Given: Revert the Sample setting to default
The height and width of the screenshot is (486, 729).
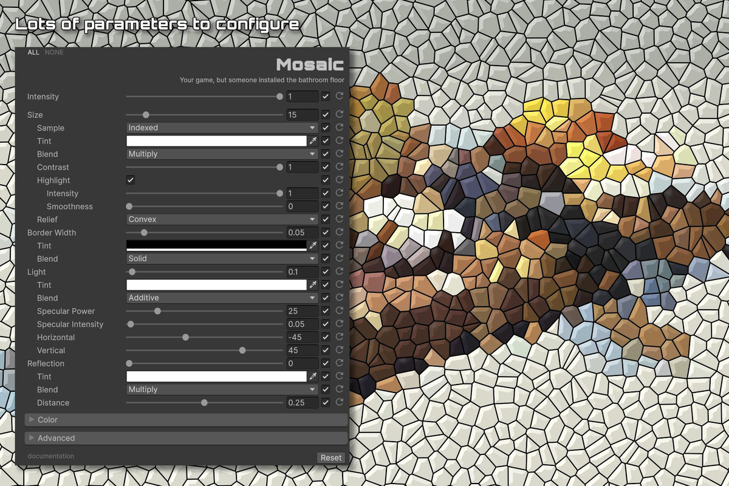Looking at the screenshot, I should [340, 128].
